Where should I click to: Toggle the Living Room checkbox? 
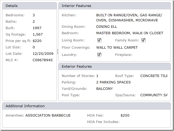coord(99,40)
